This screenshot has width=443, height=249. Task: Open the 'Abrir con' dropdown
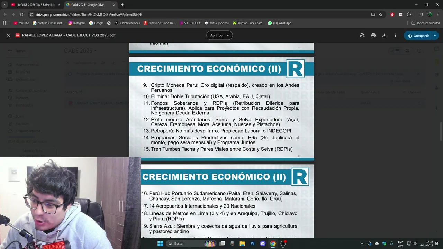coord(219,35)
